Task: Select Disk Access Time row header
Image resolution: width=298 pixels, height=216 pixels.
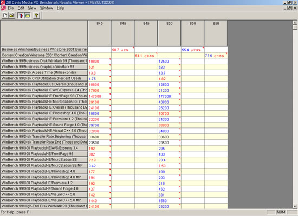Action: [44, 72]
